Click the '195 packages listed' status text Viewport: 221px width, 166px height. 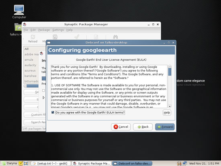34,129
